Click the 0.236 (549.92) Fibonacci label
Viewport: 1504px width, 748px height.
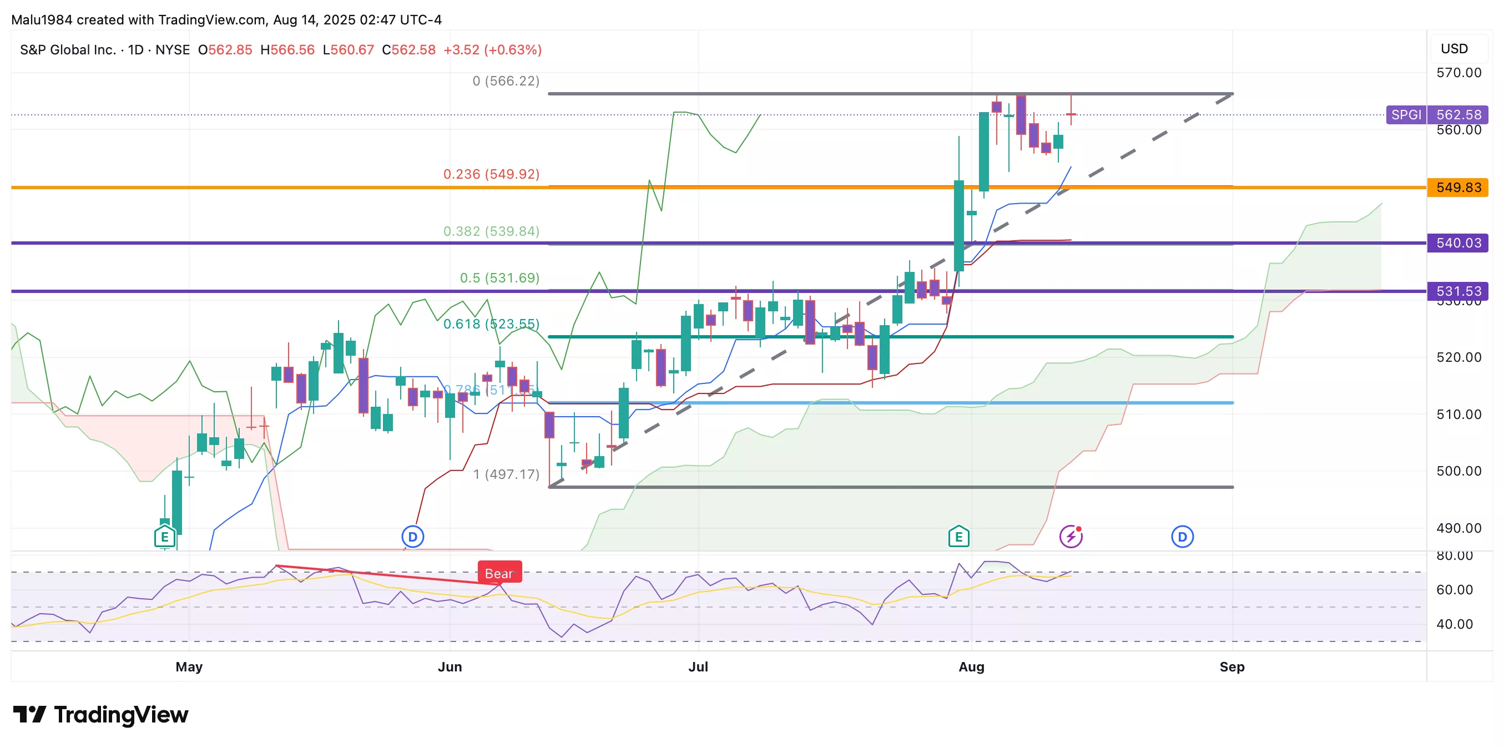(491, 174)
